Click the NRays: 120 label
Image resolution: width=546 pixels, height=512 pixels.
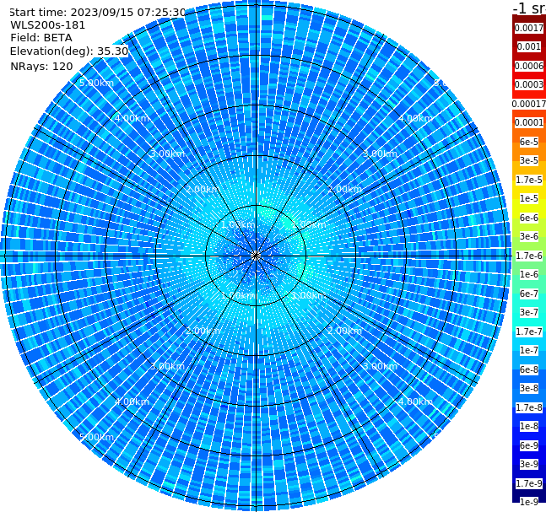[41, 66]
